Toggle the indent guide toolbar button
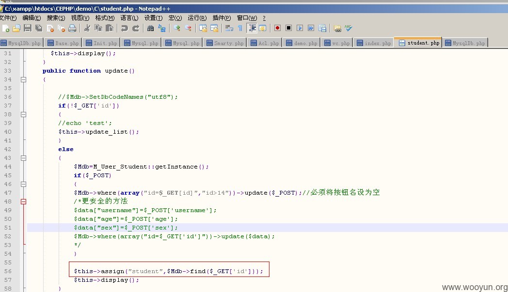Viewport: 508px width, 292px height. coord(252,29)
